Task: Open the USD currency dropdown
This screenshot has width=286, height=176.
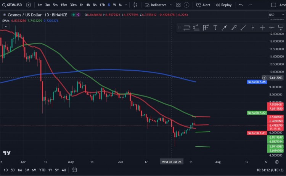Action: click(x=276, y=15)
